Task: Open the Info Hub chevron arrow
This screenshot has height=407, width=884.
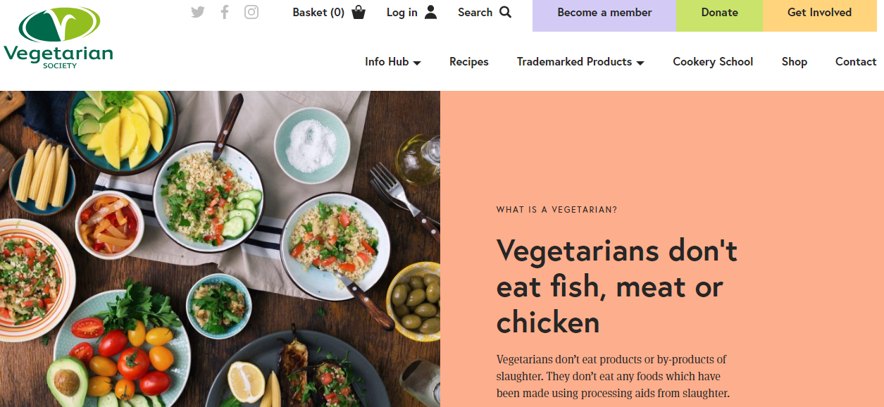Action: (x=418, y=63)
